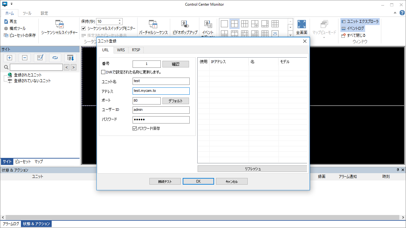The width and height of the screenshot is (406, 228).
Task: Click the site search box
Action: click(x=36, y=67)
